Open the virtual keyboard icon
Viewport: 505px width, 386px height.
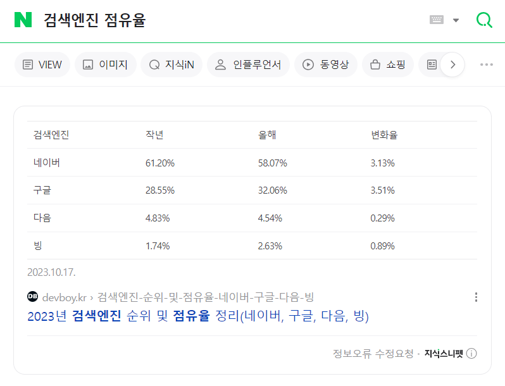[x=437, y=20]
